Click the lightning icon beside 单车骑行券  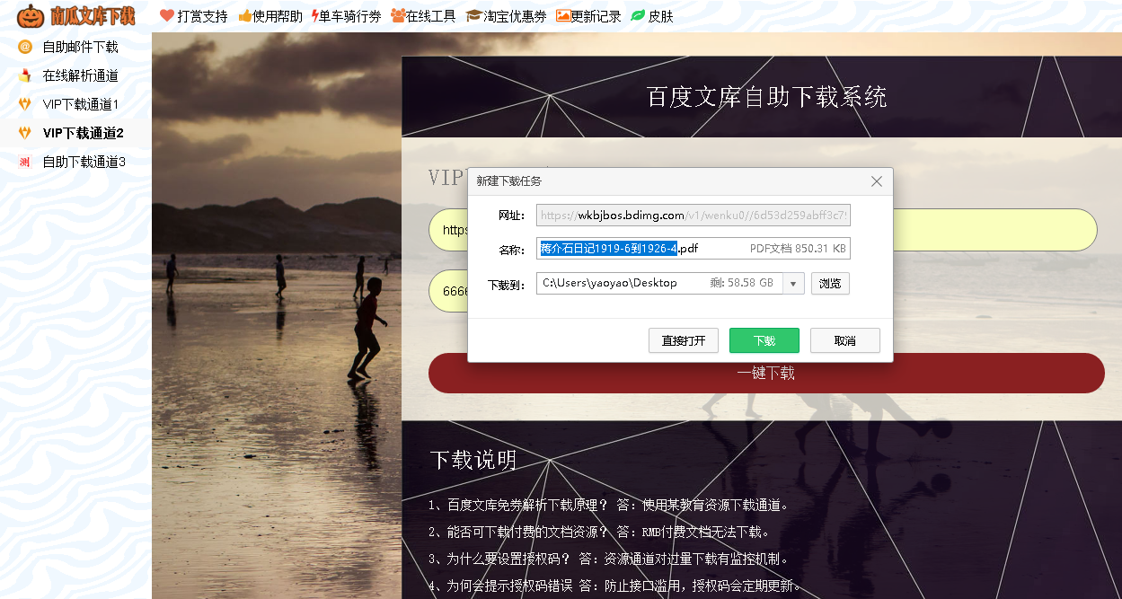314,15
